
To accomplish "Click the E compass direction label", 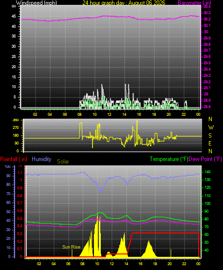I will click(x=210, y=144).
